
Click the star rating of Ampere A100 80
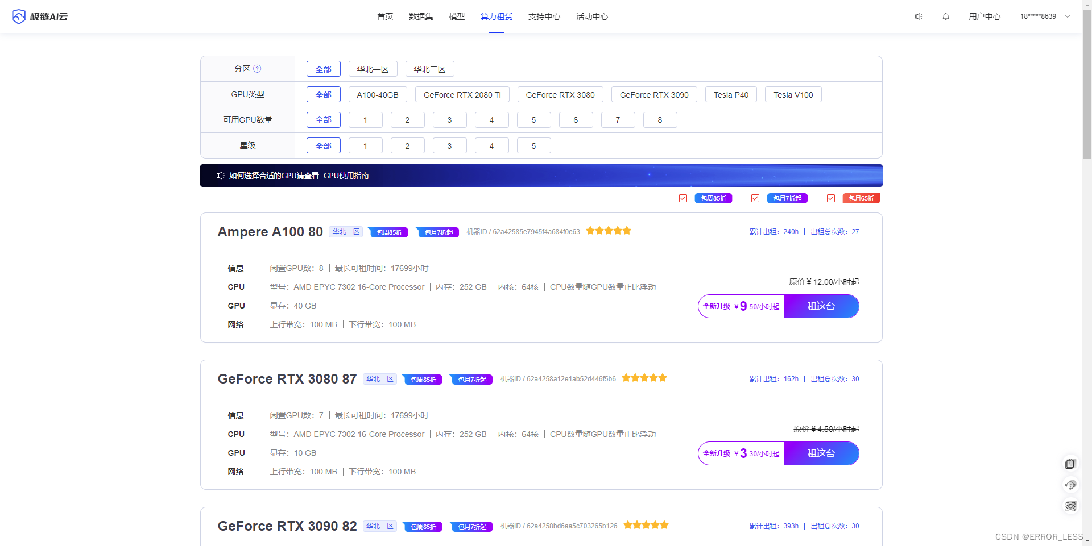tap(609, 231)
